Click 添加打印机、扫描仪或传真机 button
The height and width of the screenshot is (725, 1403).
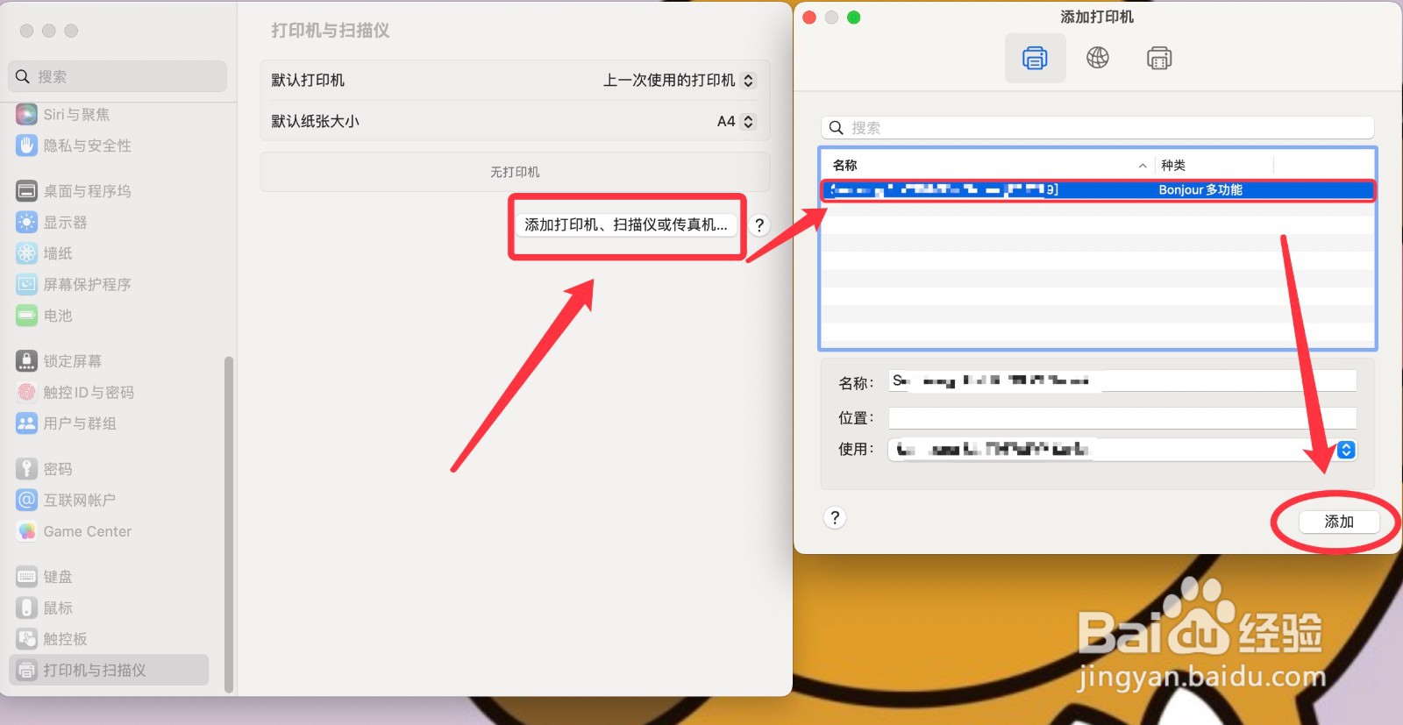(626, 224)
